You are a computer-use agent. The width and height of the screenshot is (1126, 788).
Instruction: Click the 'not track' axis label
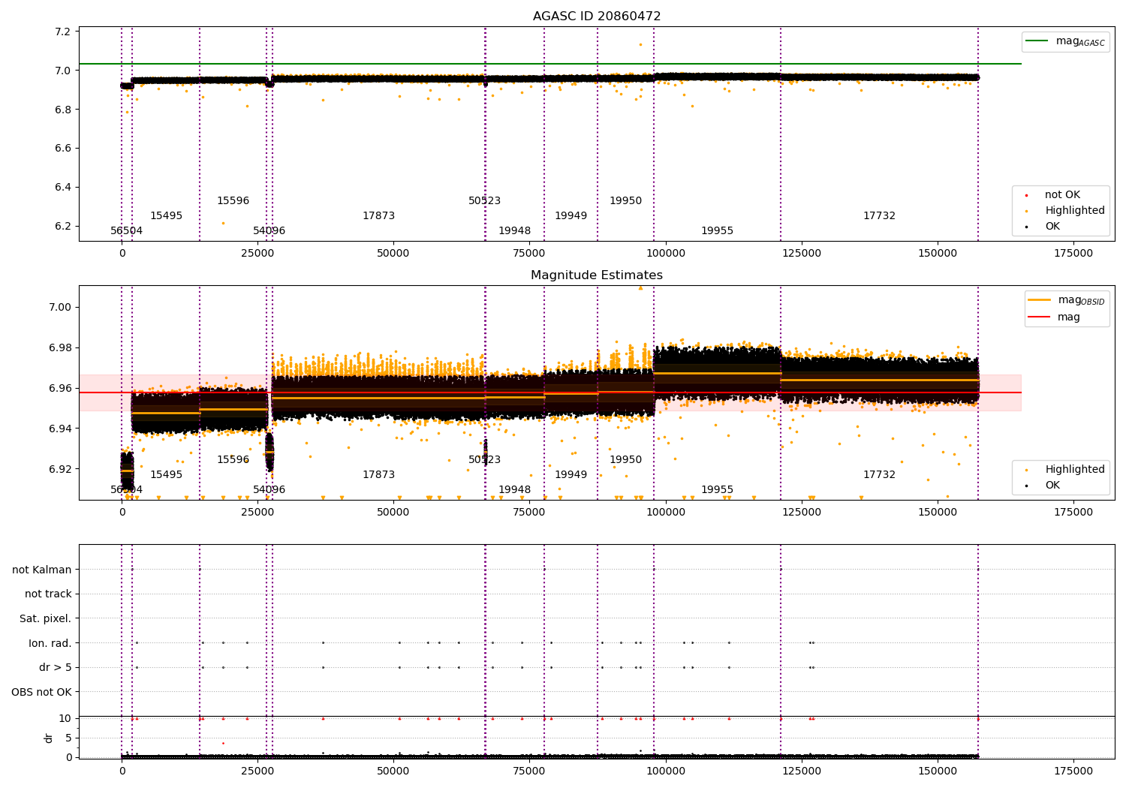click(x=48, y=594)
